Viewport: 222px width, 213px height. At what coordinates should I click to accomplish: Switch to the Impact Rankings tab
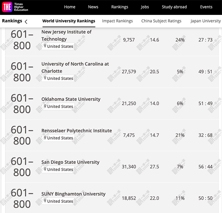pos(117,21)
